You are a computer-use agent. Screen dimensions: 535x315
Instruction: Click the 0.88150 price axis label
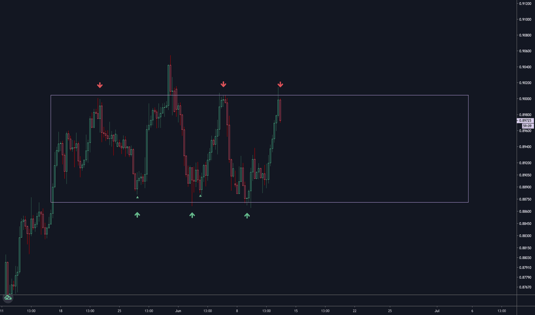(x=525, y=248)
